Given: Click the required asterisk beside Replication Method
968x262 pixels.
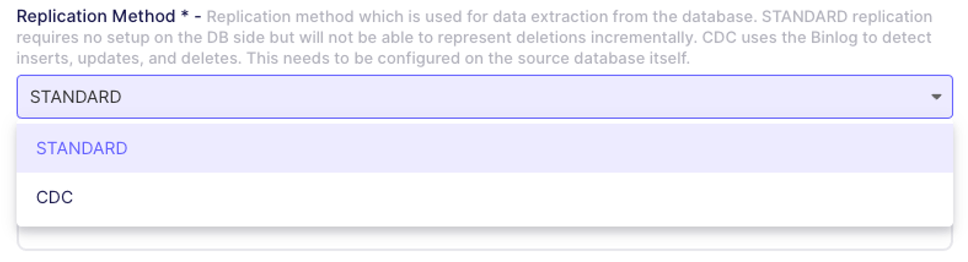Looking at the screenshot, I should click(185, 15).
